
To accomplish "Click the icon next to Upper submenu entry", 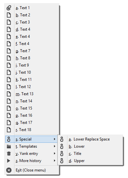I will 62,161.
